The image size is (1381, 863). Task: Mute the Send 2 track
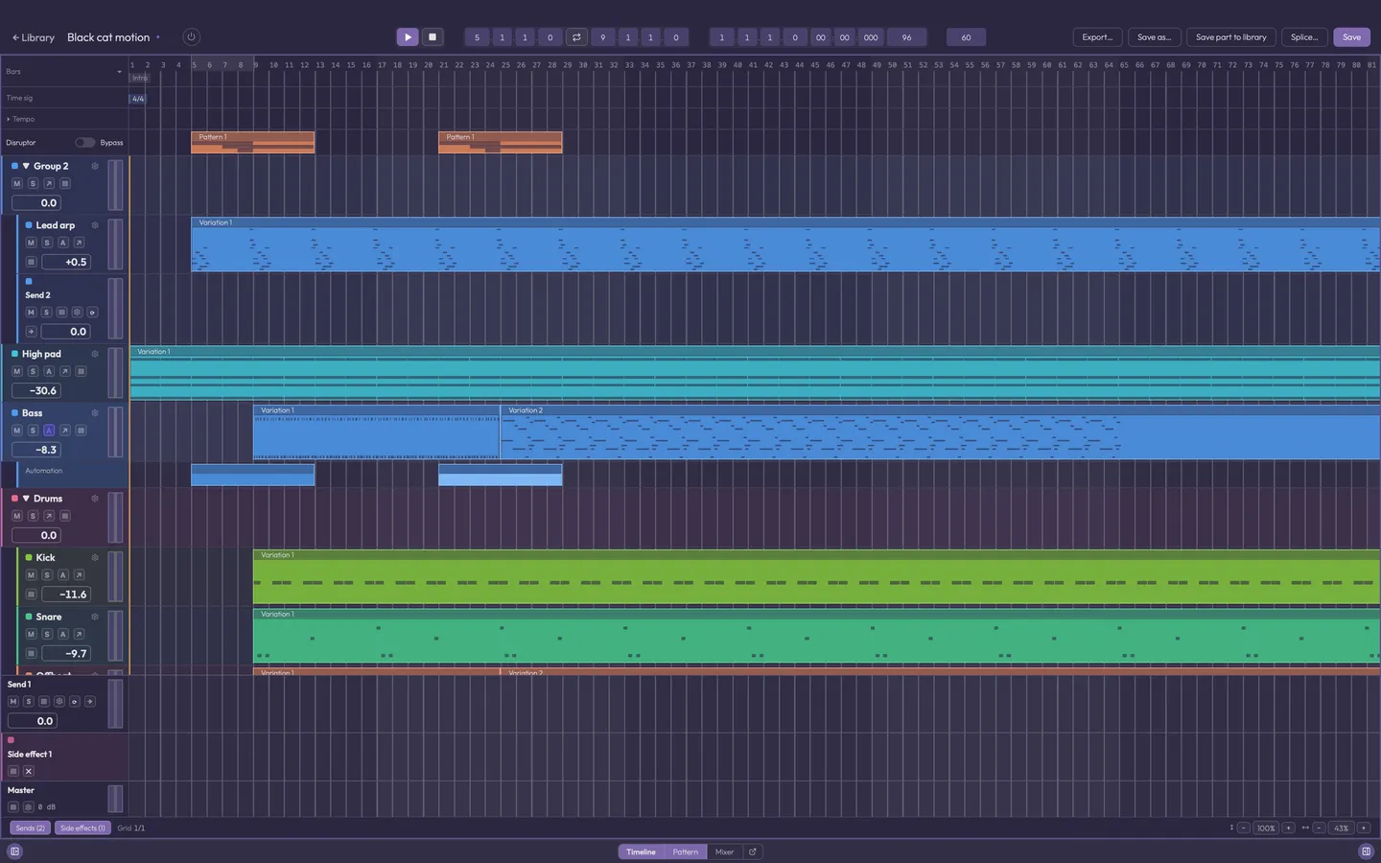31,313
